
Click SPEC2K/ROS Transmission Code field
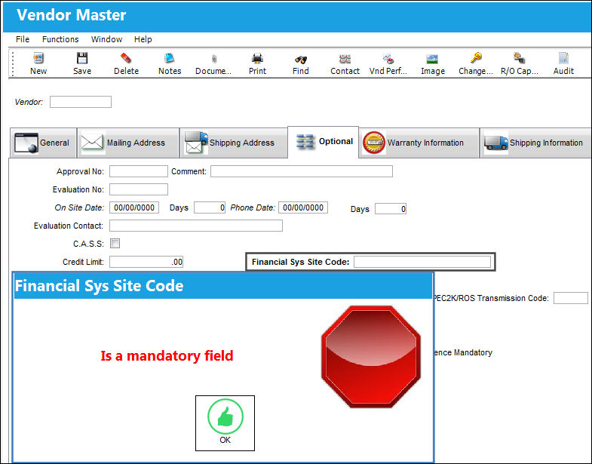[x=570, y=298]
